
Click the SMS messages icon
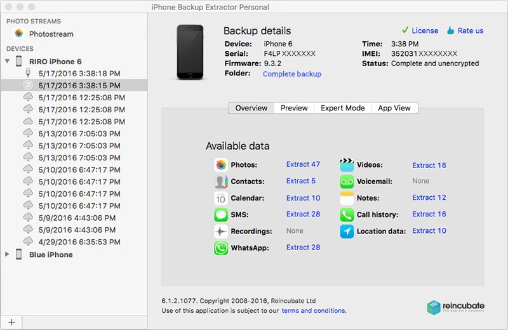[221, 214]
